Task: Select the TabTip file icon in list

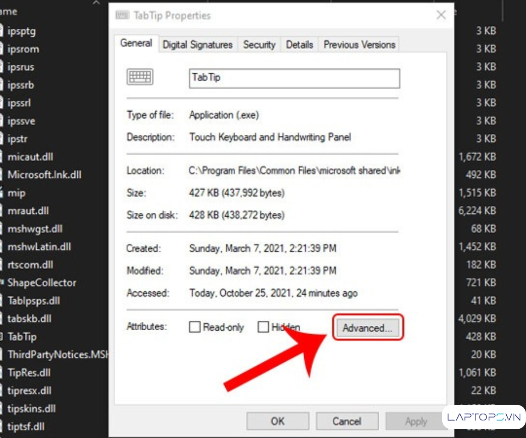Action: click(x=2, y=336)
